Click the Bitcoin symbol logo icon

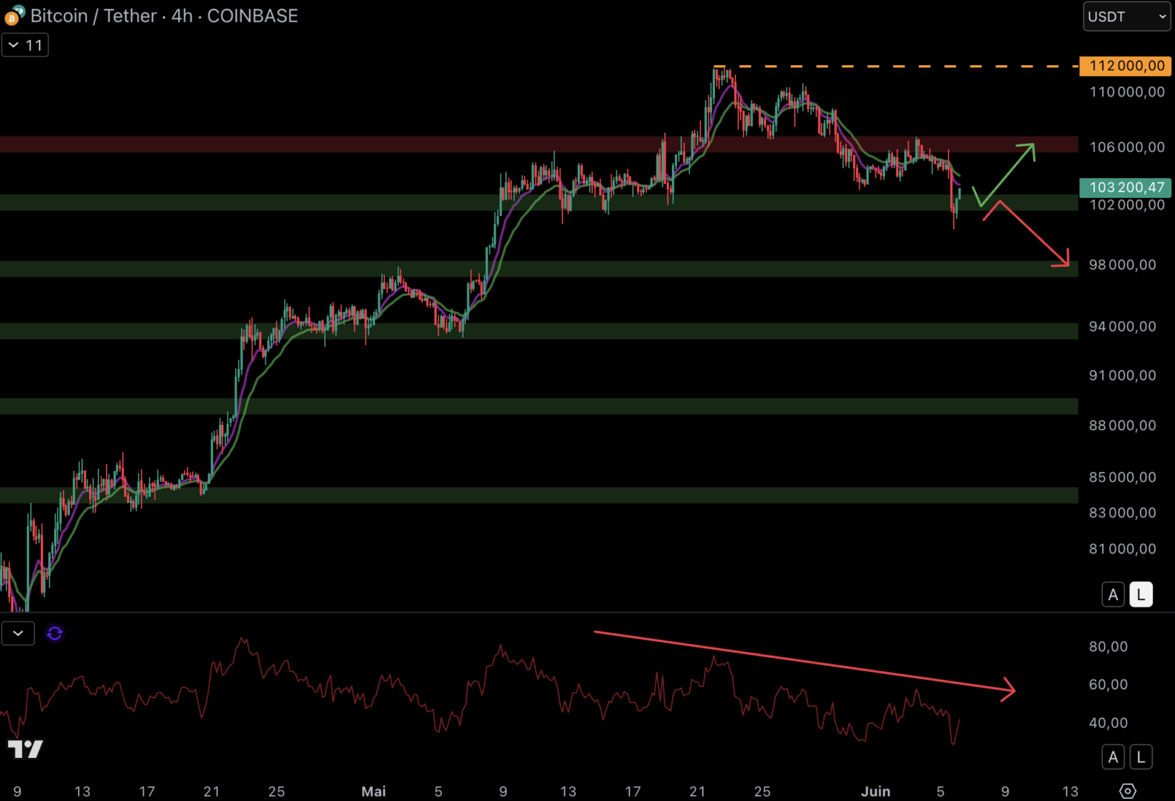[x=14, y=15]
